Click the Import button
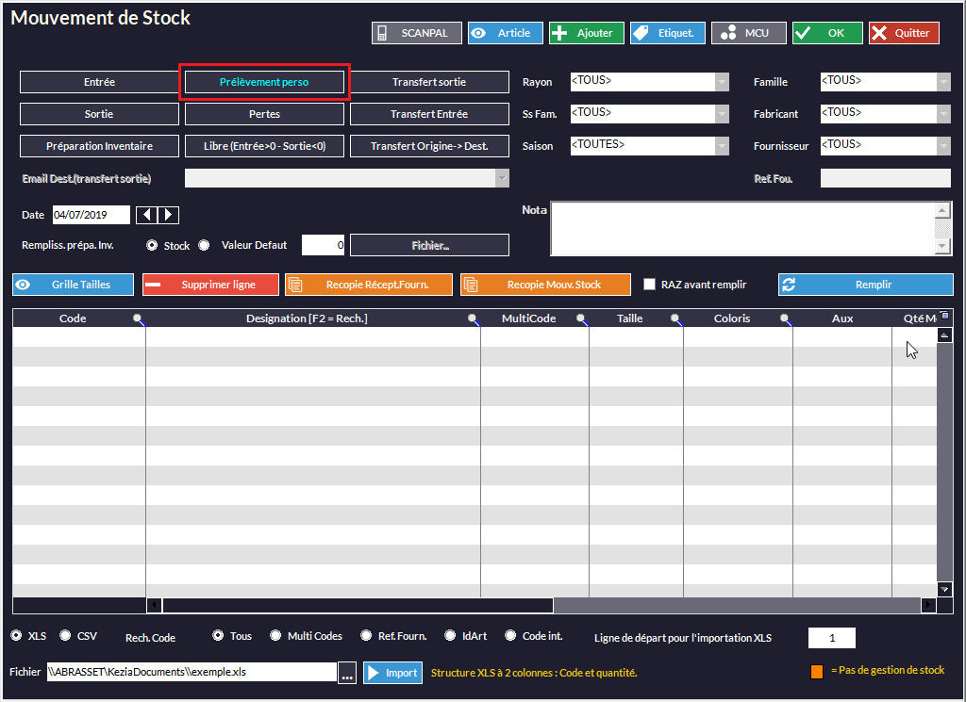Viewport: 966px width, 702px height. point(392,673)
